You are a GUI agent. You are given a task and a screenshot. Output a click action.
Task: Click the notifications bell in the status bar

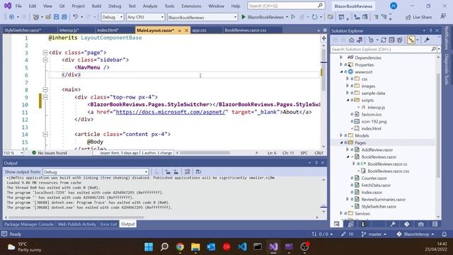point(444,234)
